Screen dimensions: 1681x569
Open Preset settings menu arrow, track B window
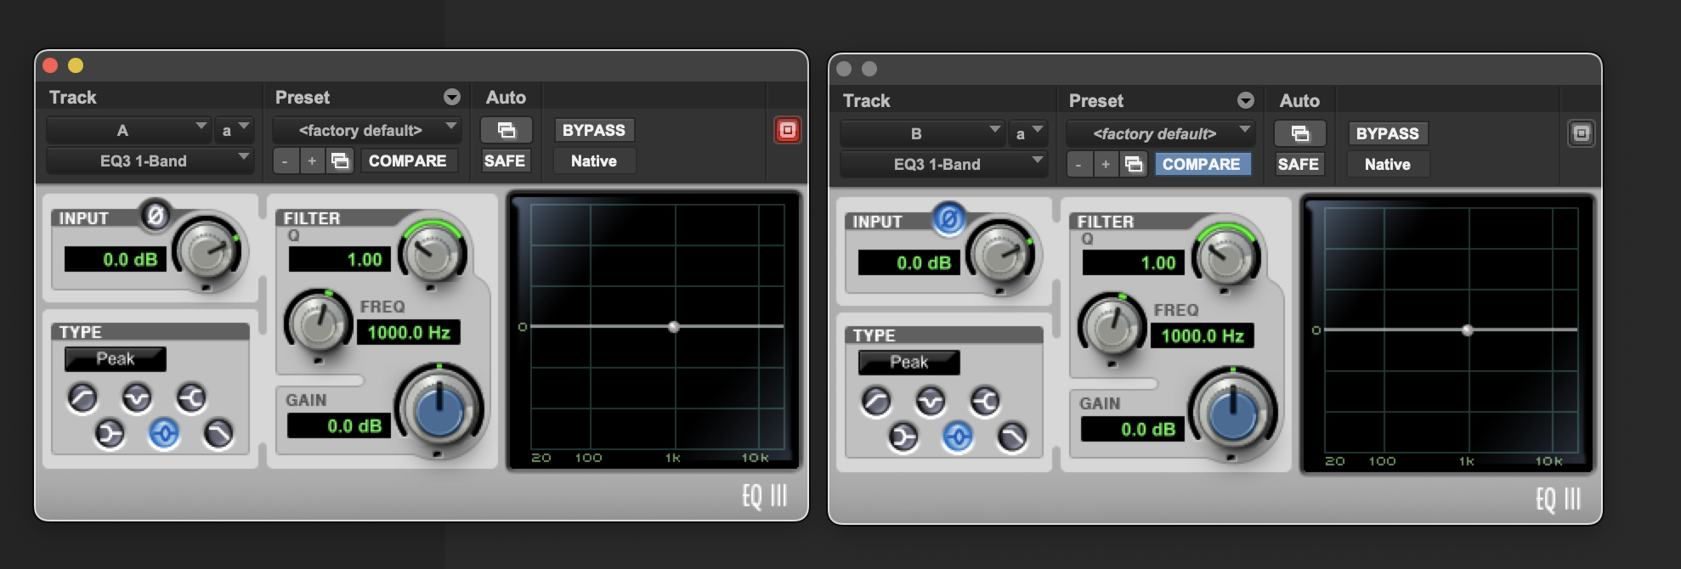point(1246,100)
